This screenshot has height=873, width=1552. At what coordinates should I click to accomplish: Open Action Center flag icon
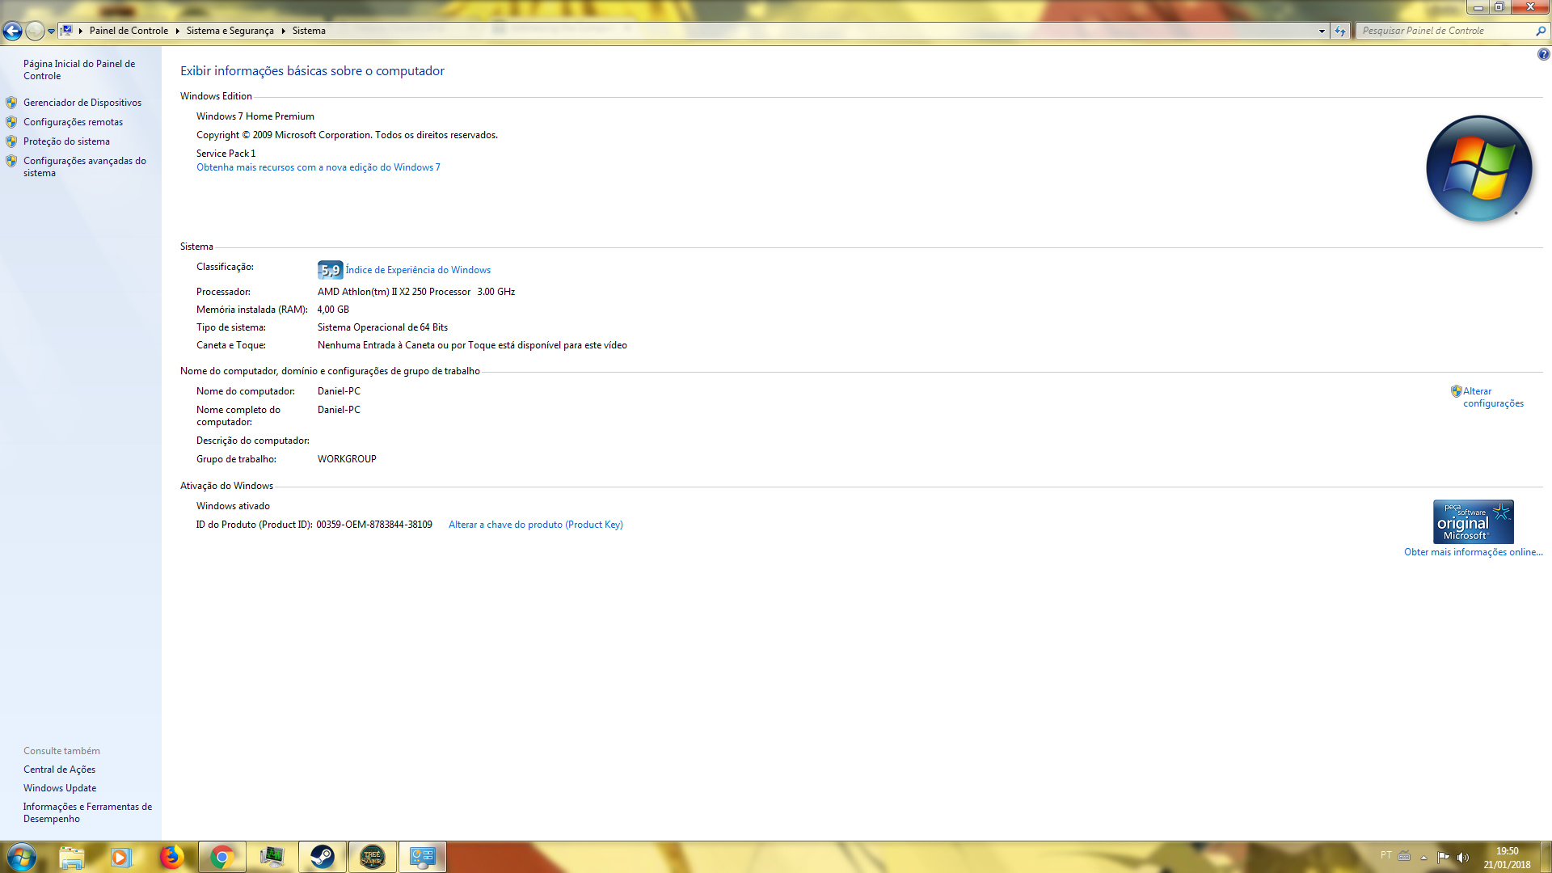point(1444,857)
